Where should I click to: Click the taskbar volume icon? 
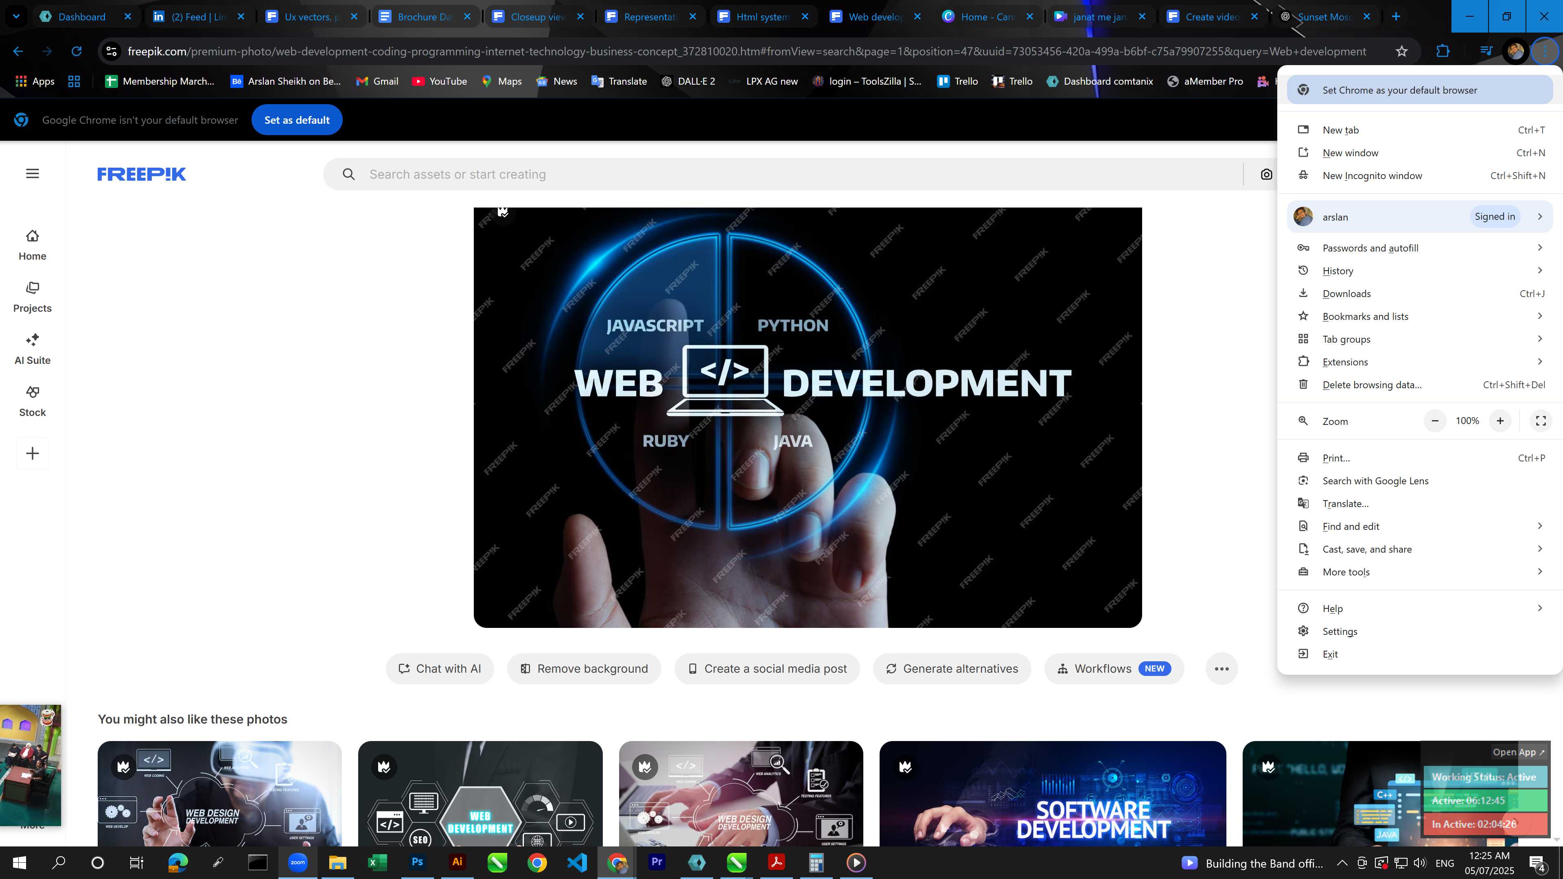pyautogui.click(x=1420, y=863)
